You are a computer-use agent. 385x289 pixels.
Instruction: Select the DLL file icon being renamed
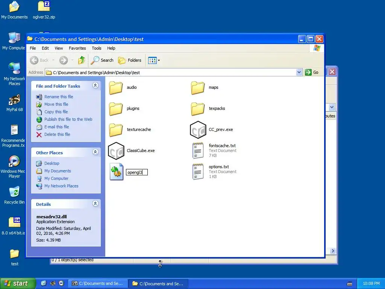[117, 172]
